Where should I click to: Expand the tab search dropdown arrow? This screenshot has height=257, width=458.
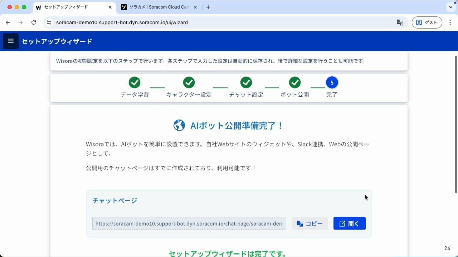point(451,7)
